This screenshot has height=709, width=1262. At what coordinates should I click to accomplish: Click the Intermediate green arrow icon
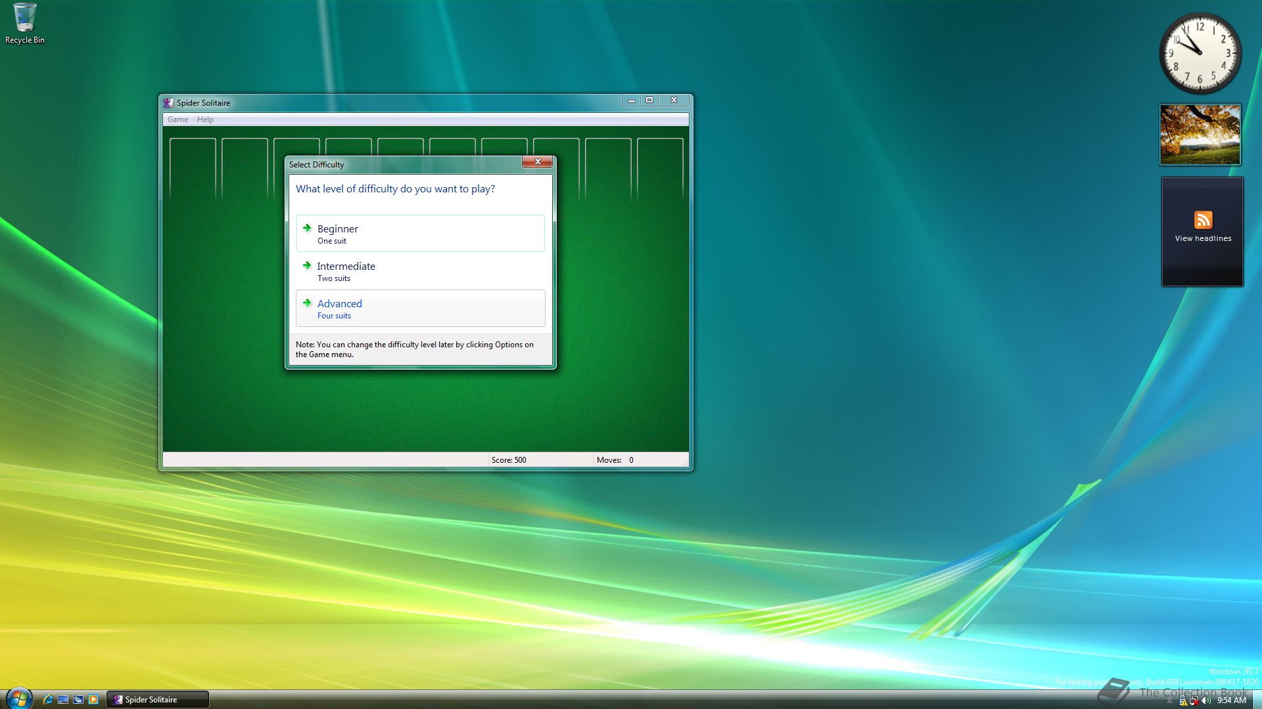point(307,265)
